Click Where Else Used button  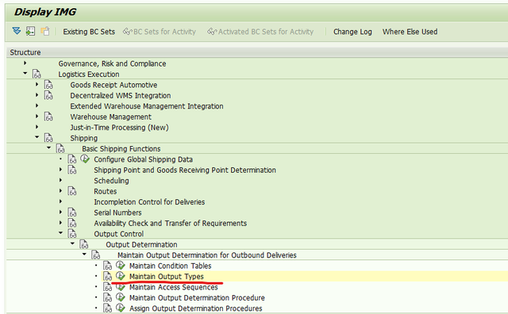(x=410, y=32)
